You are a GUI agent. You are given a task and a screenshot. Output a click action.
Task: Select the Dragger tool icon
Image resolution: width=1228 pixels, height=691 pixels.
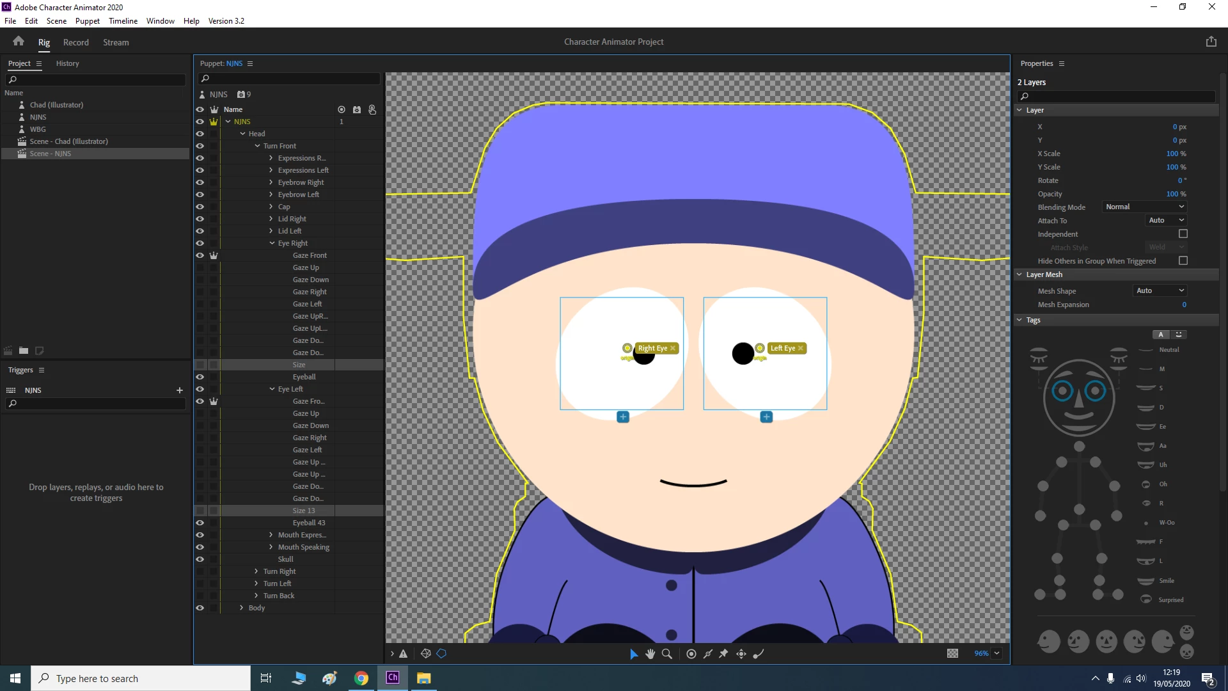pyautogui.click(x=741, y=653)
